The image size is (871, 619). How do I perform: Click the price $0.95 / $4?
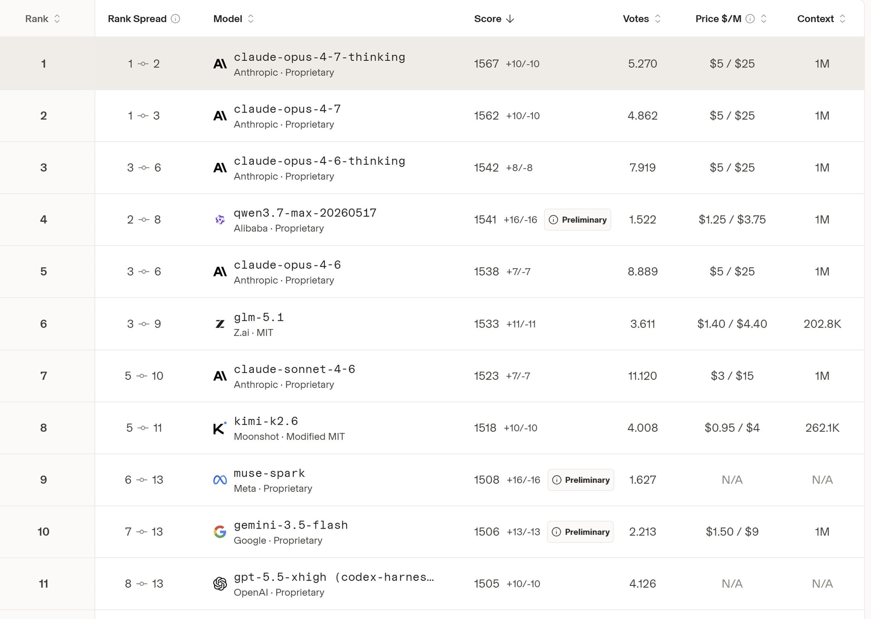pos(732,428)
